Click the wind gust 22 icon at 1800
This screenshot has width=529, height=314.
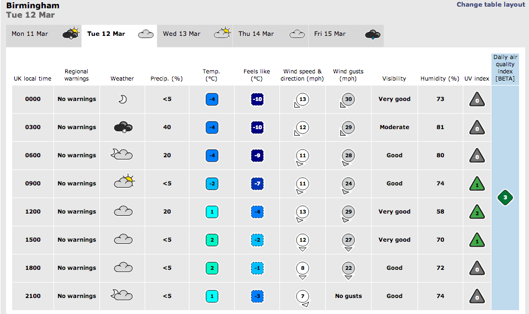[348, 271]
